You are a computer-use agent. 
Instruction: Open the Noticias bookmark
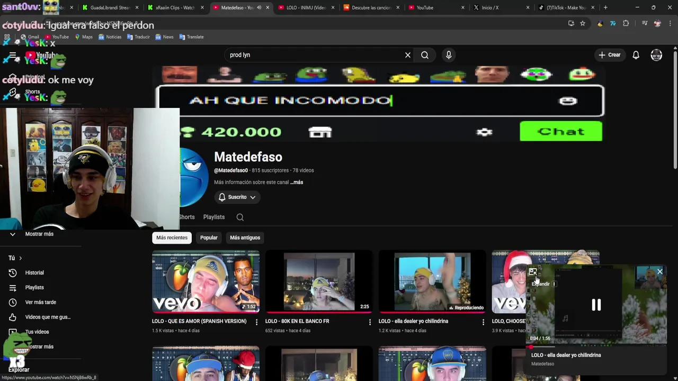[110, 37]
